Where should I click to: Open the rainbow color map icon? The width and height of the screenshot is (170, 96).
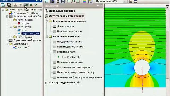(x=84, y=1)
